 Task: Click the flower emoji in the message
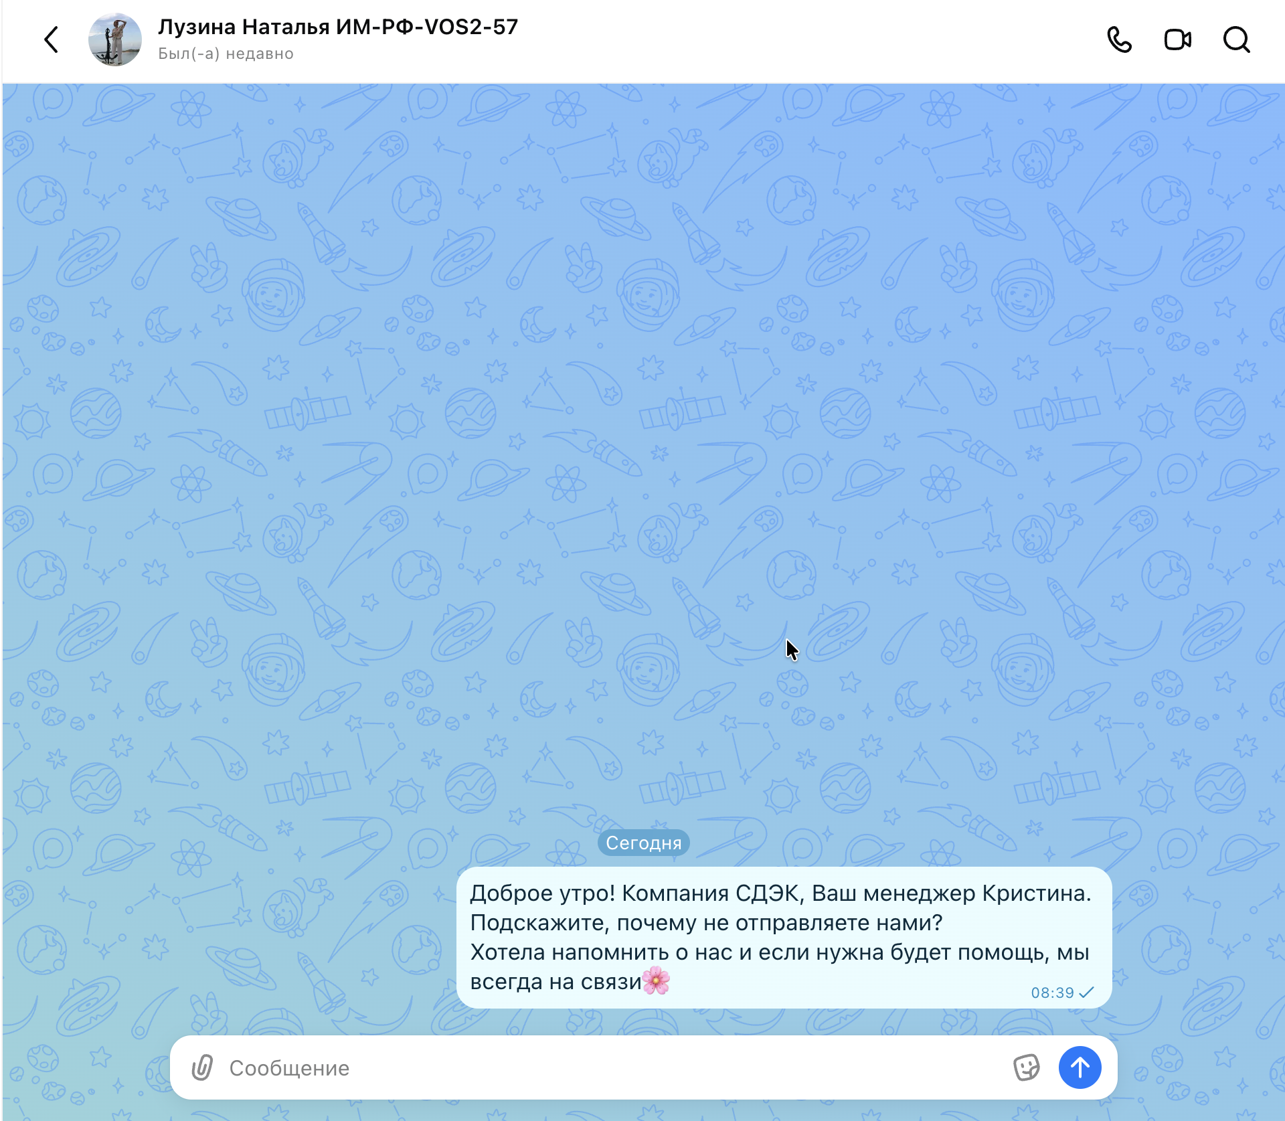[x=656, y=980]
